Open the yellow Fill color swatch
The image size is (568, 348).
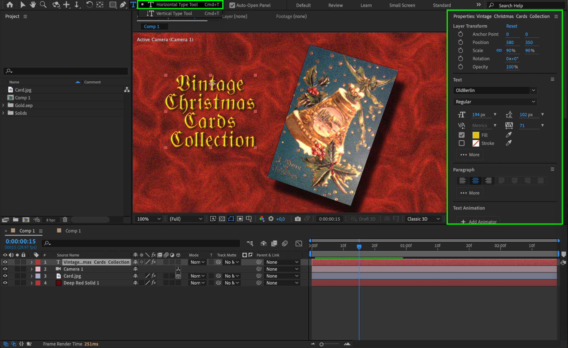pyautogui.click(x=476, y=135)
